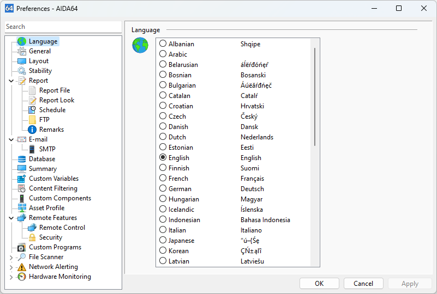
Task: Click the Nederlands native name text
Action: (257, 137)
